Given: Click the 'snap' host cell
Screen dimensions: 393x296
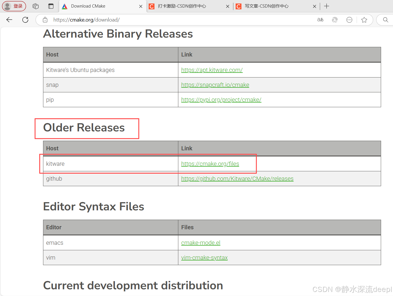Looking at the screenshot, I should tap(111, 85).
